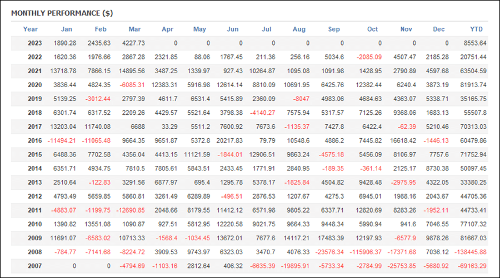Click the 2020 March value -6085.31
Screen dimensions: 500x278
[x=132, y=85]
